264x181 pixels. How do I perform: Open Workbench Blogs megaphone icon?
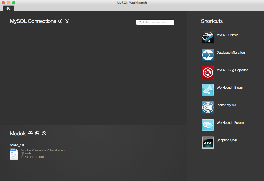pos(208,90)
